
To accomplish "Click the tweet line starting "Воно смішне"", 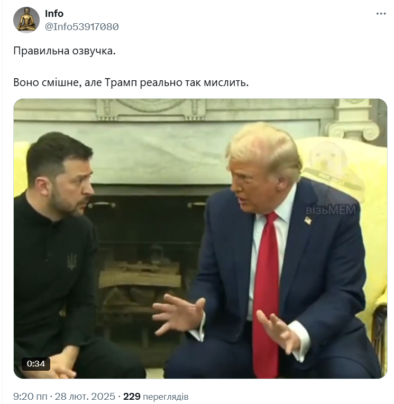I will 131,82.
